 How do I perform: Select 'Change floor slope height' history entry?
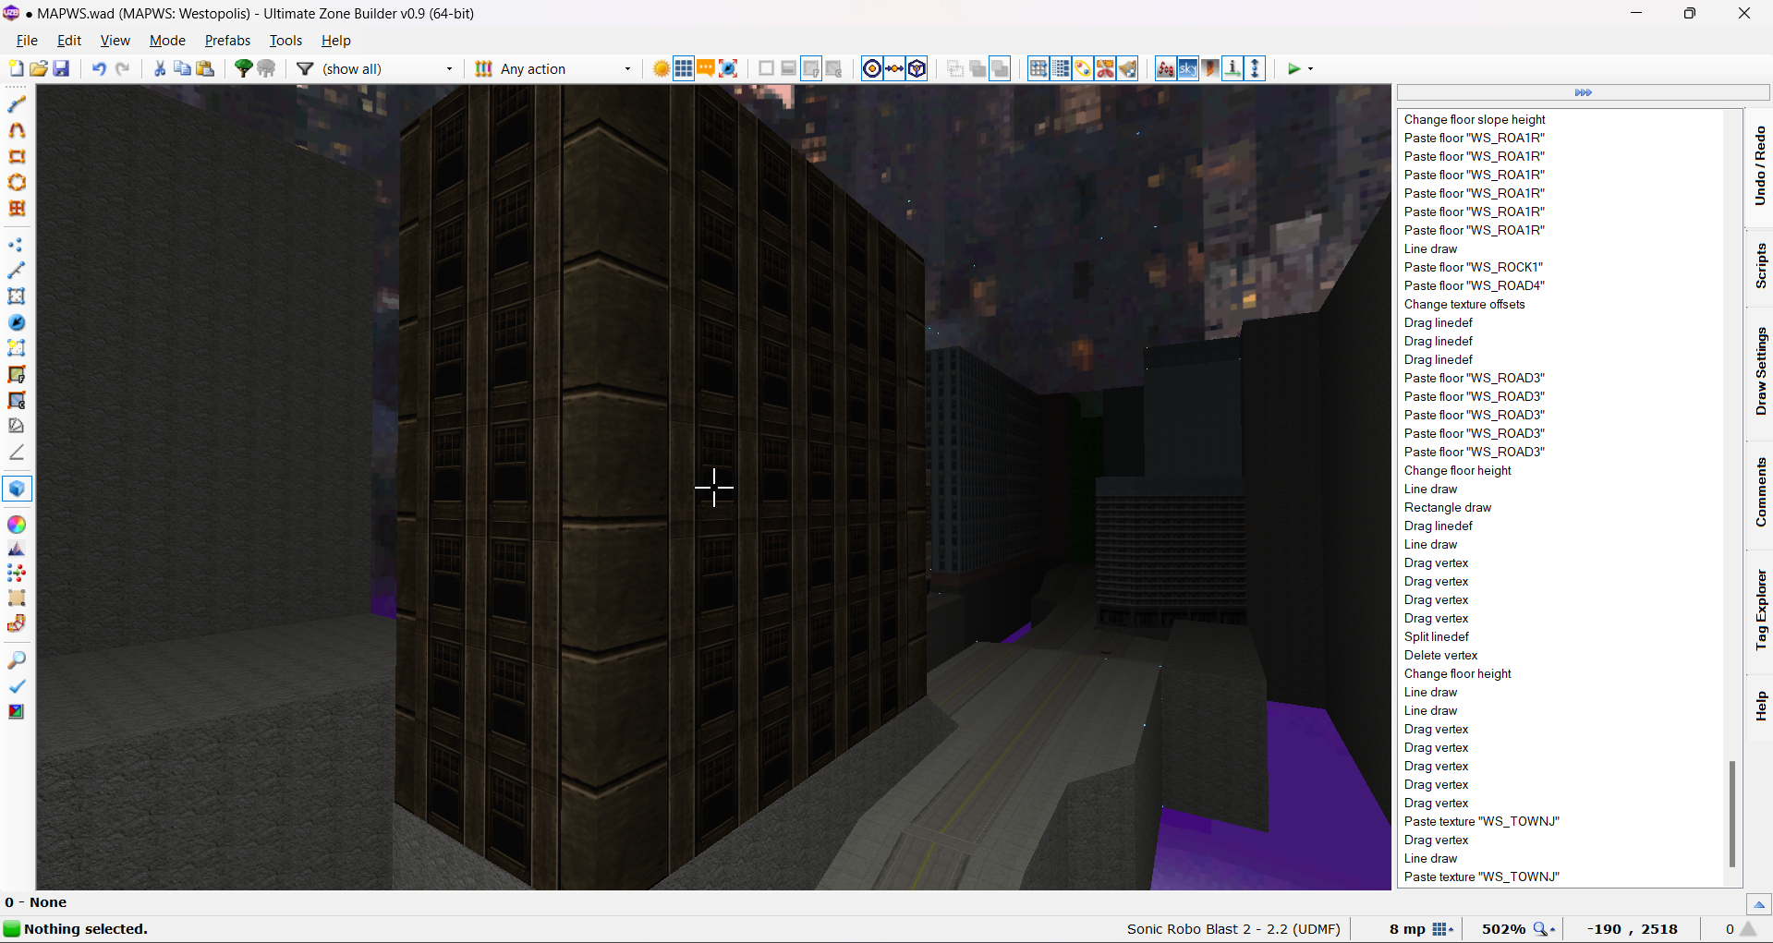coord(1475,119)
